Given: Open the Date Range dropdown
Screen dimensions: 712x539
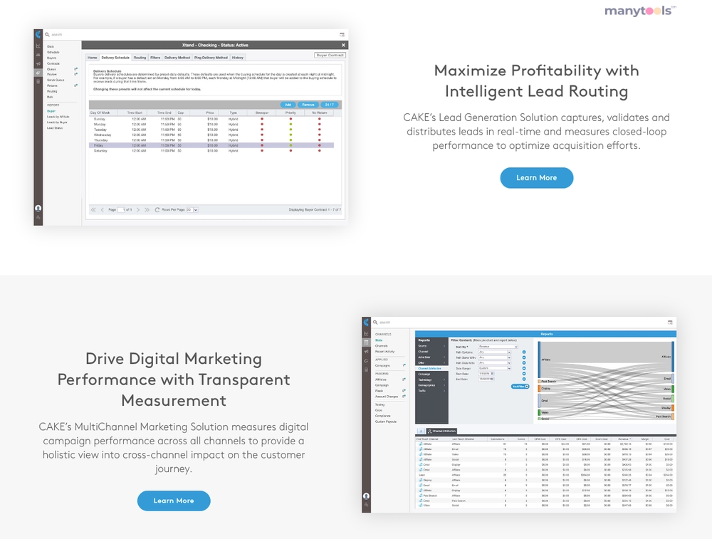Looking at the screenshot, I should pos(495,368).
